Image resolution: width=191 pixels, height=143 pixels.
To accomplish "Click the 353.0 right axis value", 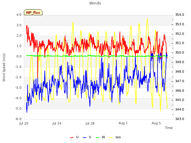I will pos(180,24).
